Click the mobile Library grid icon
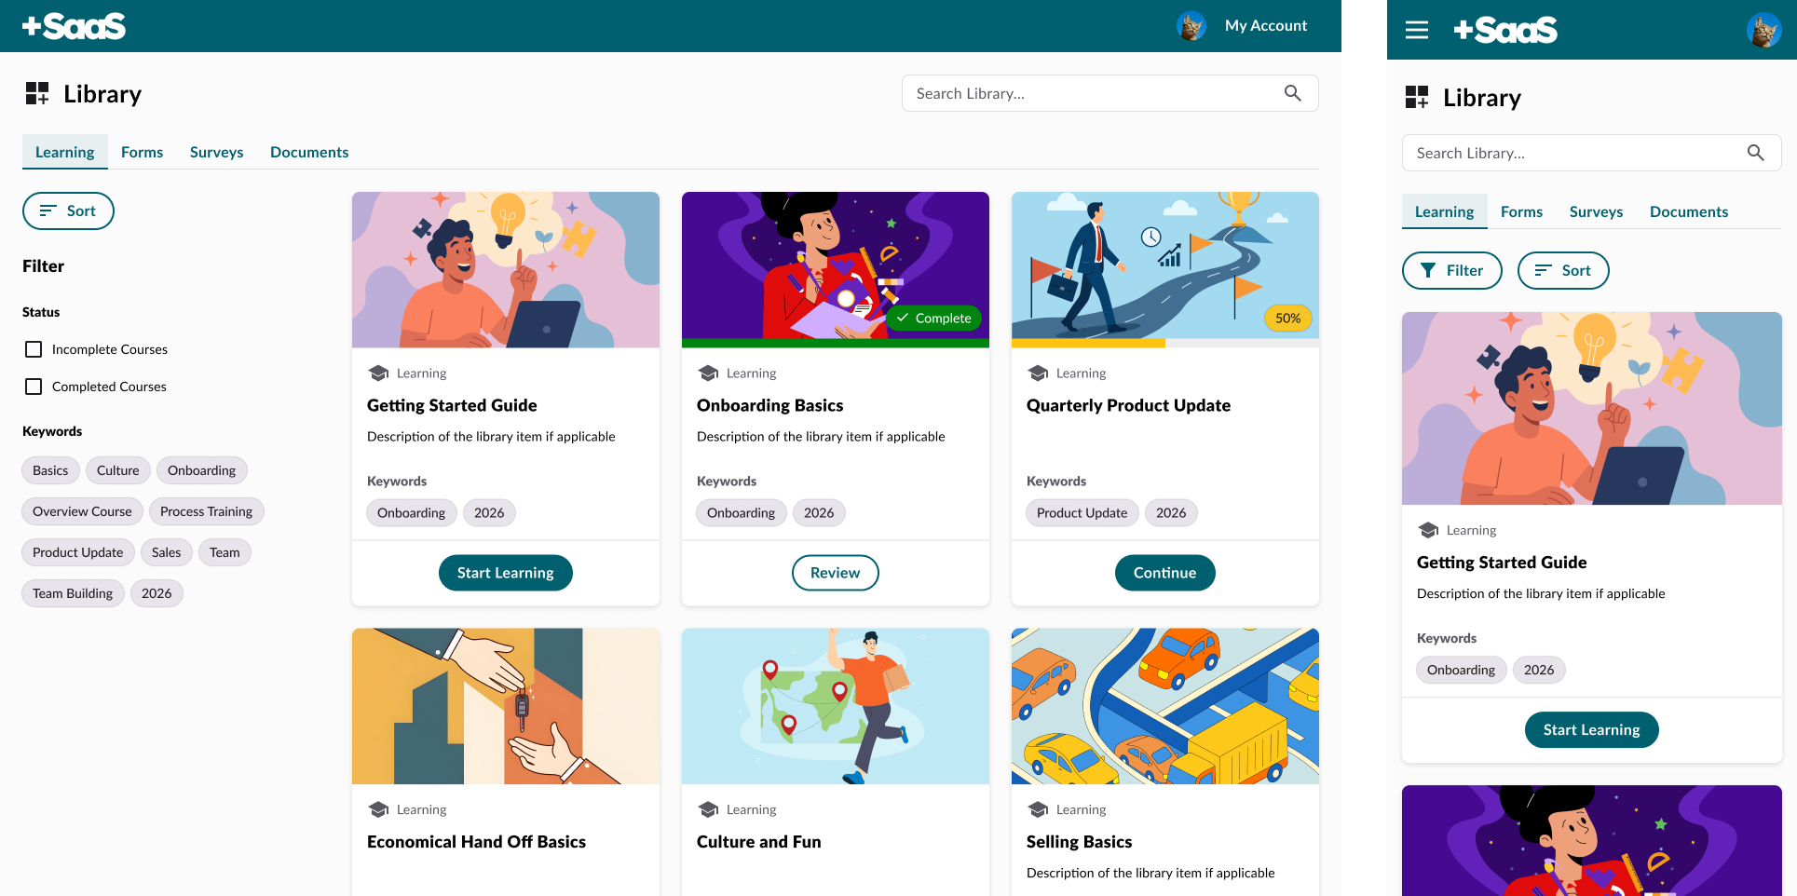Viewport: 1797px width, 896px height. pyautogui.click(x=1417, y=97)
